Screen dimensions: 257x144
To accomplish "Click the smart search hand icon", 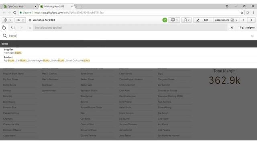I will (4, 28).
